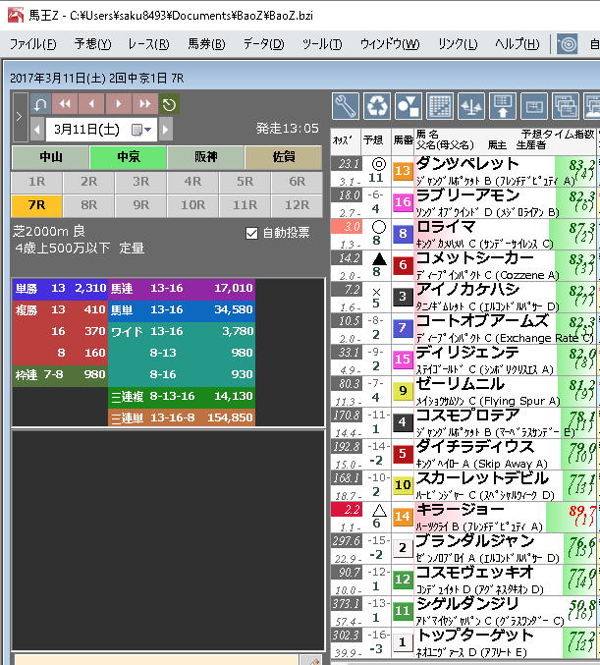Go to next date with right stepper

(166, 130)
